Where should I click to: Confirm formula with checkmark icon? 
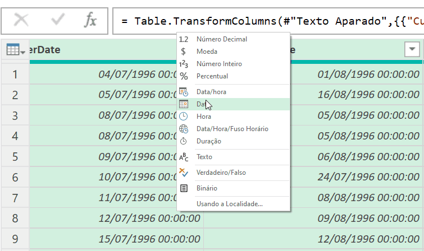pos(58,20)
